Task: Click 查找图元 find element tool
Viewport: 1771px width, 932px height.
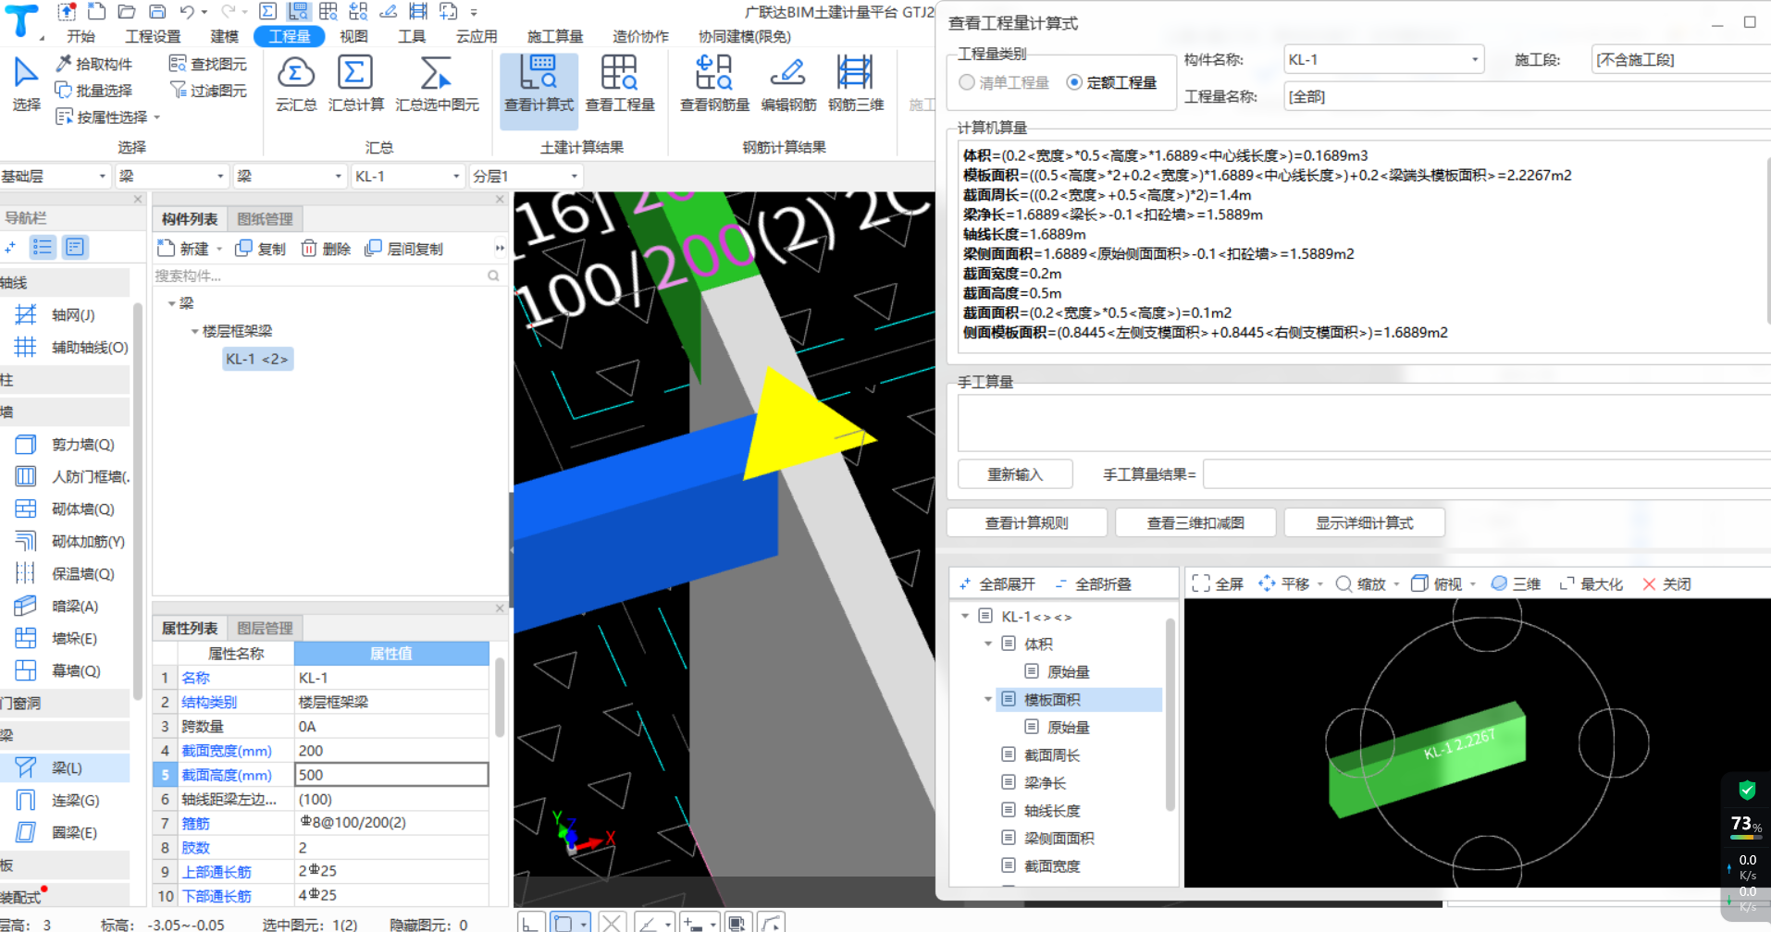Action: [208, 64]
